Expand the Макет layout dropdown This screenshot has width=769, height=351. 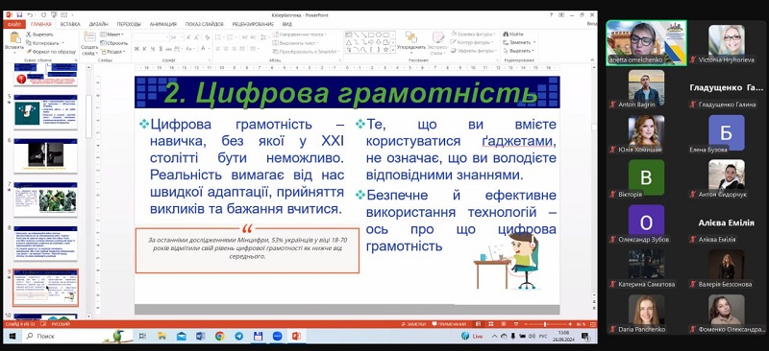pos(112,35)
